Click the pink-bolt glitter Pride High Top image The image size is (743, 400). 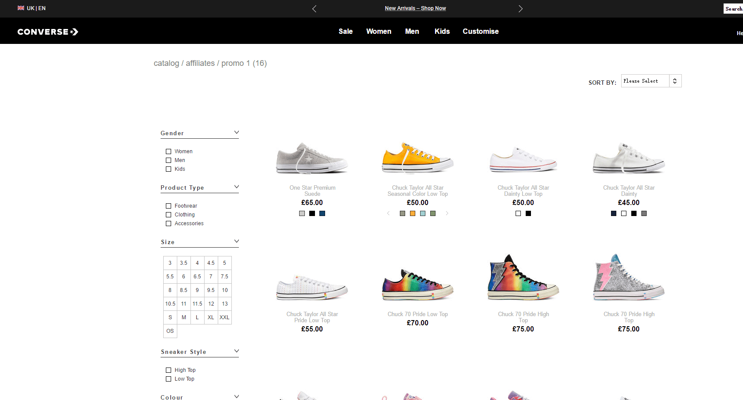tap(629, 277)
